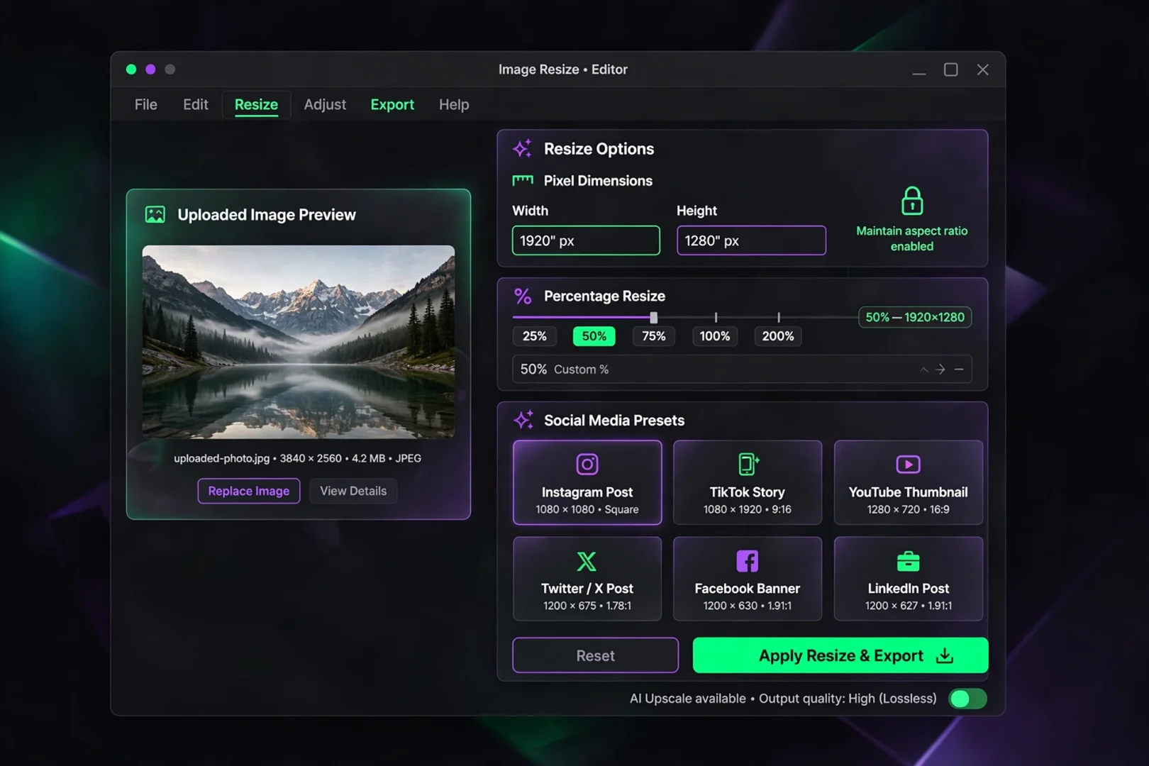Choose the YouTube Thumbnail preset card
1149x766 pixels.
point(909,482)
